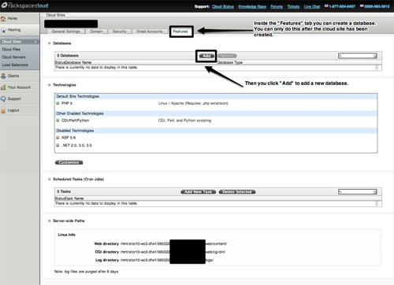Click the Delete Selected tasks button
Screen dimensions: 394x285
(x=237, y=192)
